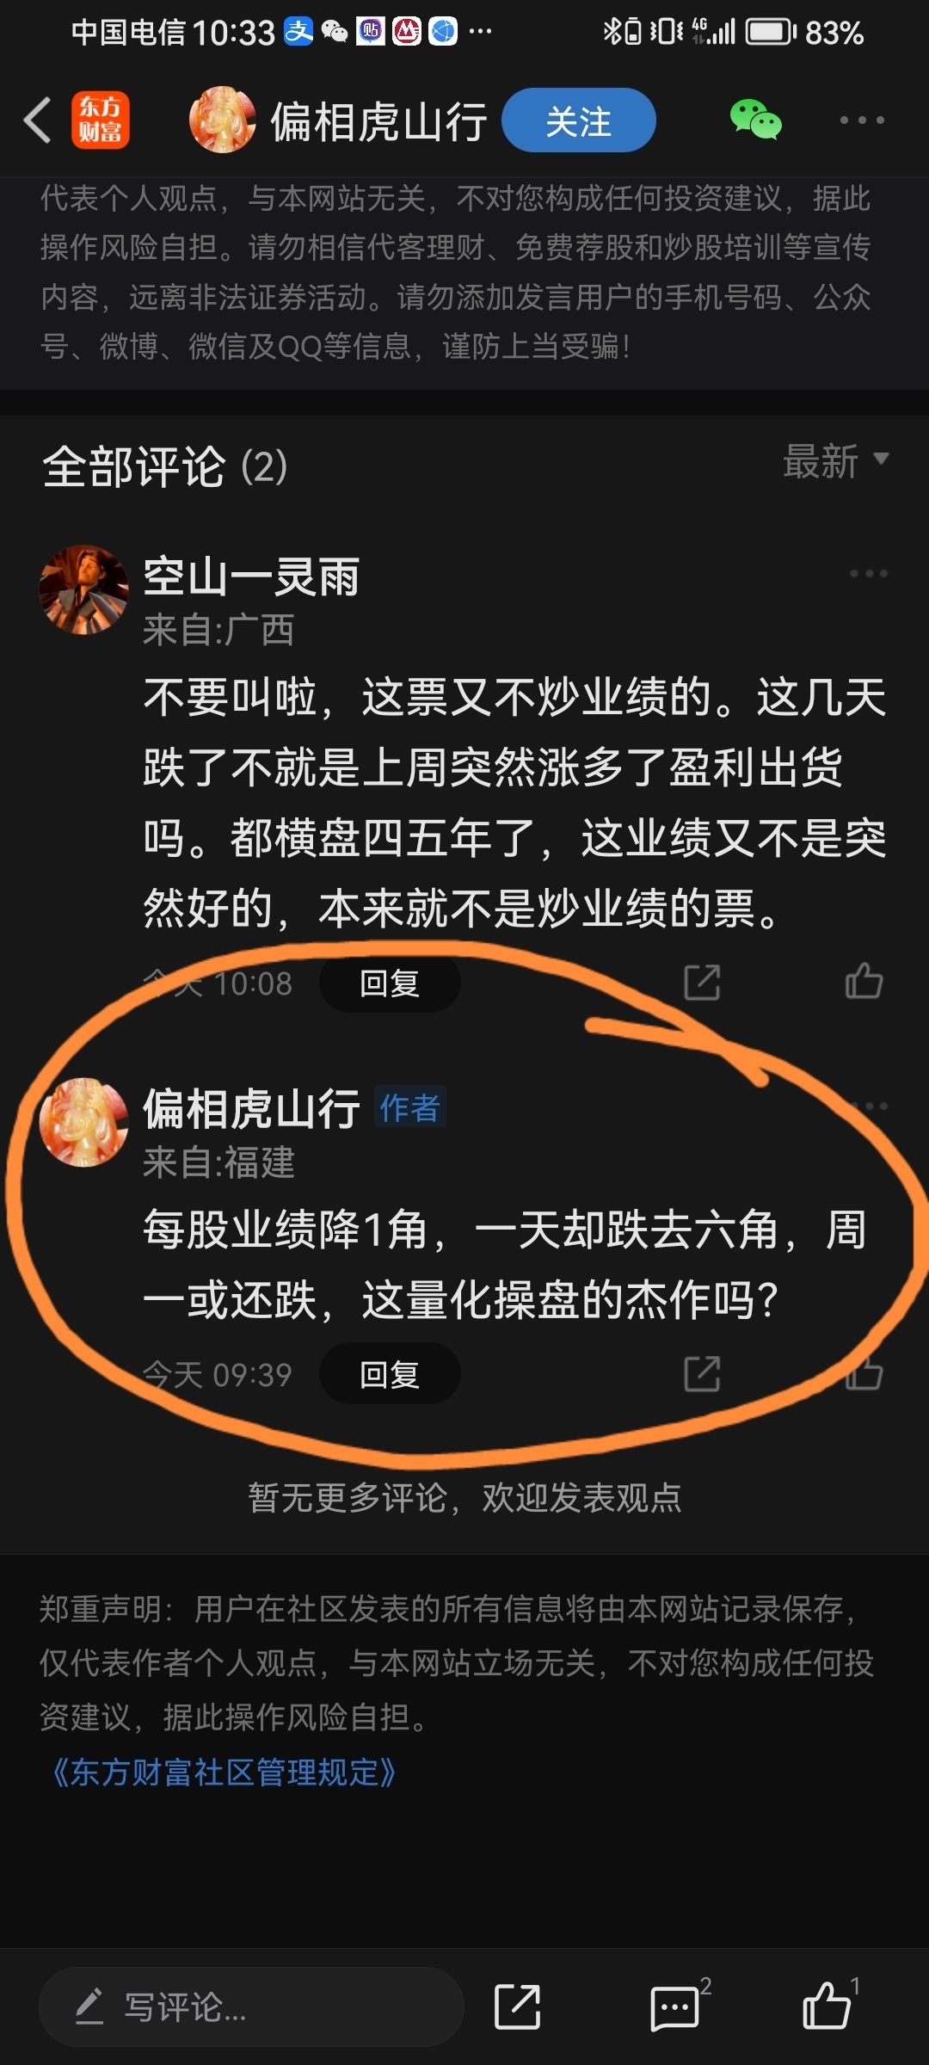929x2065 pixels.
Task: Share the post via the WeChat icon
Action: click(755, 120)
